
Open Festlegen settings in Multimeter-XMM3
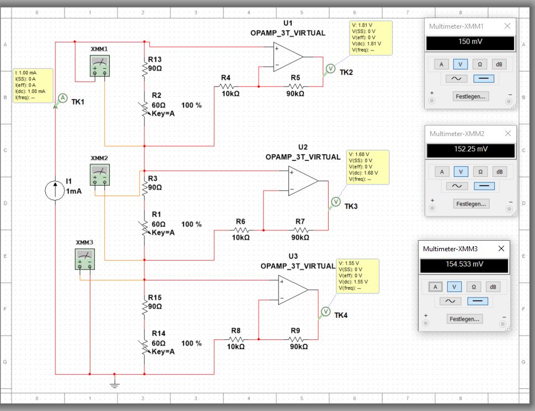464,318
